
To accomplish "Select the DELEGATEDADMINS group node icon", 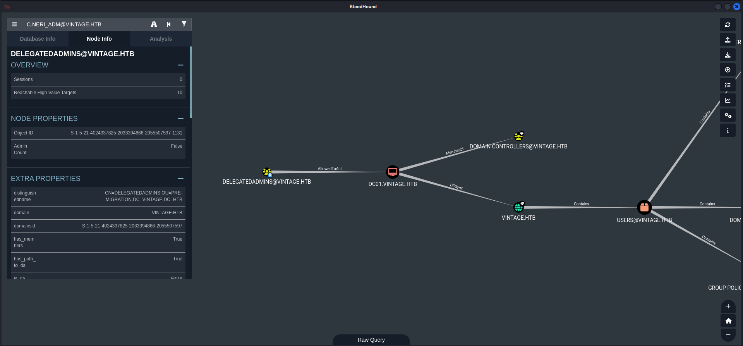I will pos(267,172).
